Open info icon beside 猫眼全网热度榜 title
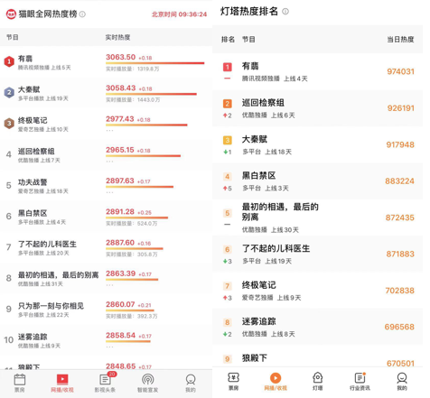The height and width of the screenshot is (398, 430). (82, 14)
